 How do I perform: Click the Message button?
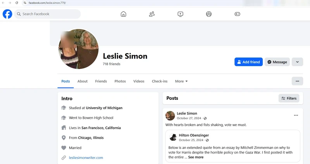277,62
